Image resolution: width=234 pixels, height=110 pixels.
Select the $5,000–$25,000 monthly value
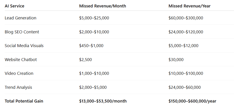[94, 18]
